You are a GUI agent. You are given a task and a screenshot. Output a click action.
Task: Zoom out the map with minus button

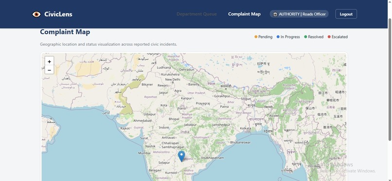[x=49, y=70]
